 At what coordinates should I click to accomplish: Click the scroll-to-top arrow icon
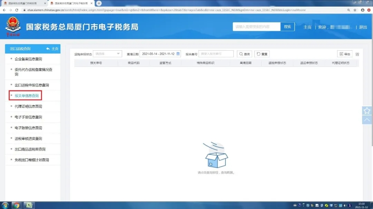click(367, 120)
